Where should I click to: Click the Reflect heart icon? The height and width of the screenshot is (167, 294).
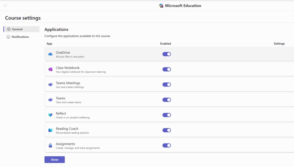pos(51,115)
